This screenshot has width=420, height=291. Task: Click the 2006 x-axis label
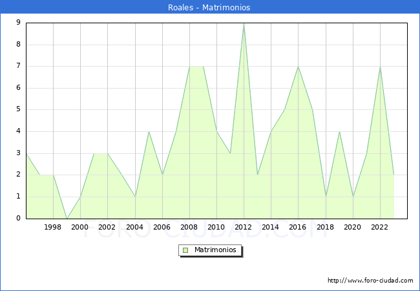tap(162, 227)
